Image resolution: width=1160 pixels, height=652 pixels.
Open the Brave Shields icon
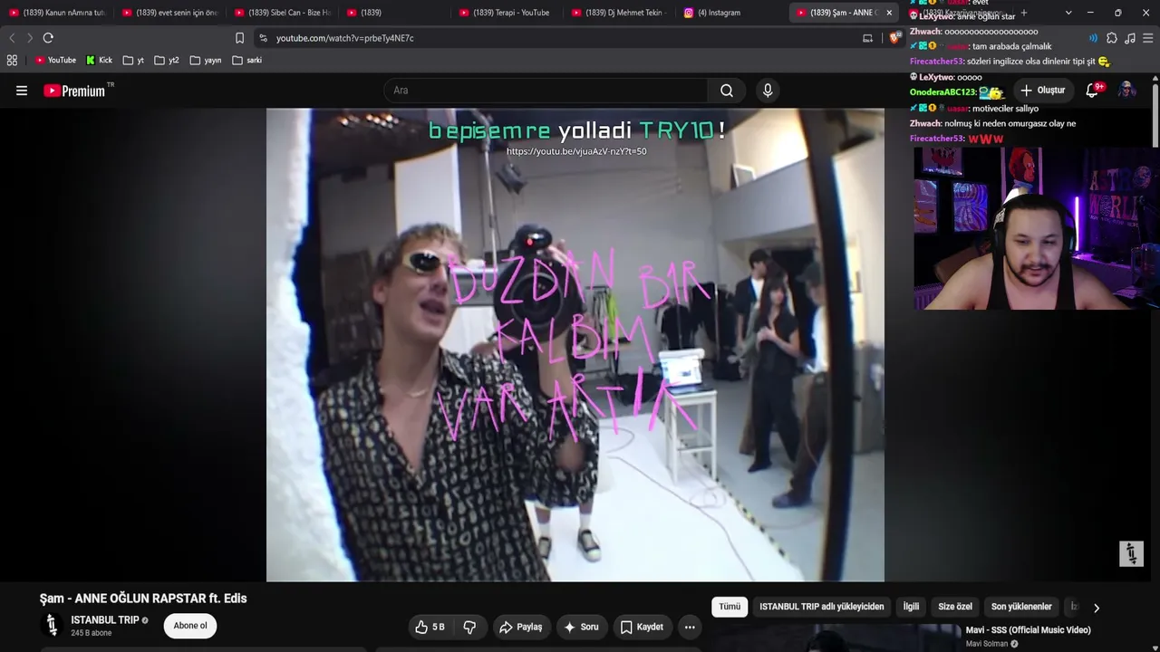click(x=894, y=38)
